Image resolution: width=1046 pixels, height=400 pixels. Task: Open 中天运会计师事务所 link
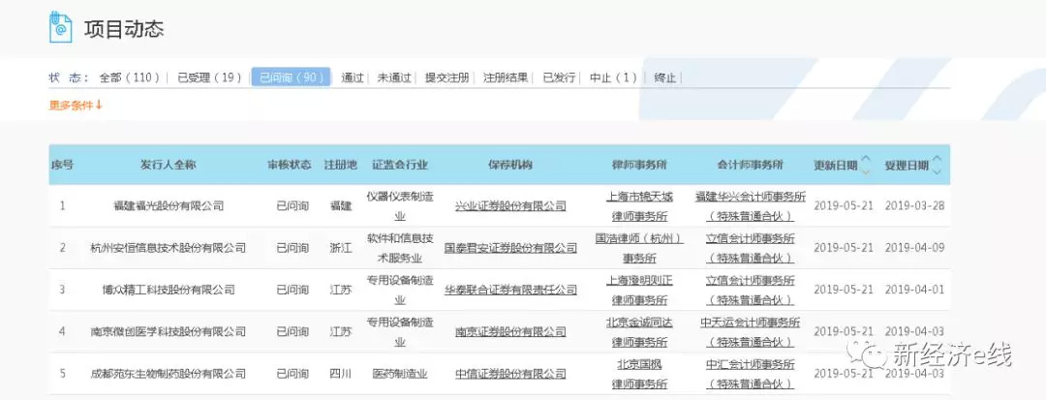click(750, 332)
